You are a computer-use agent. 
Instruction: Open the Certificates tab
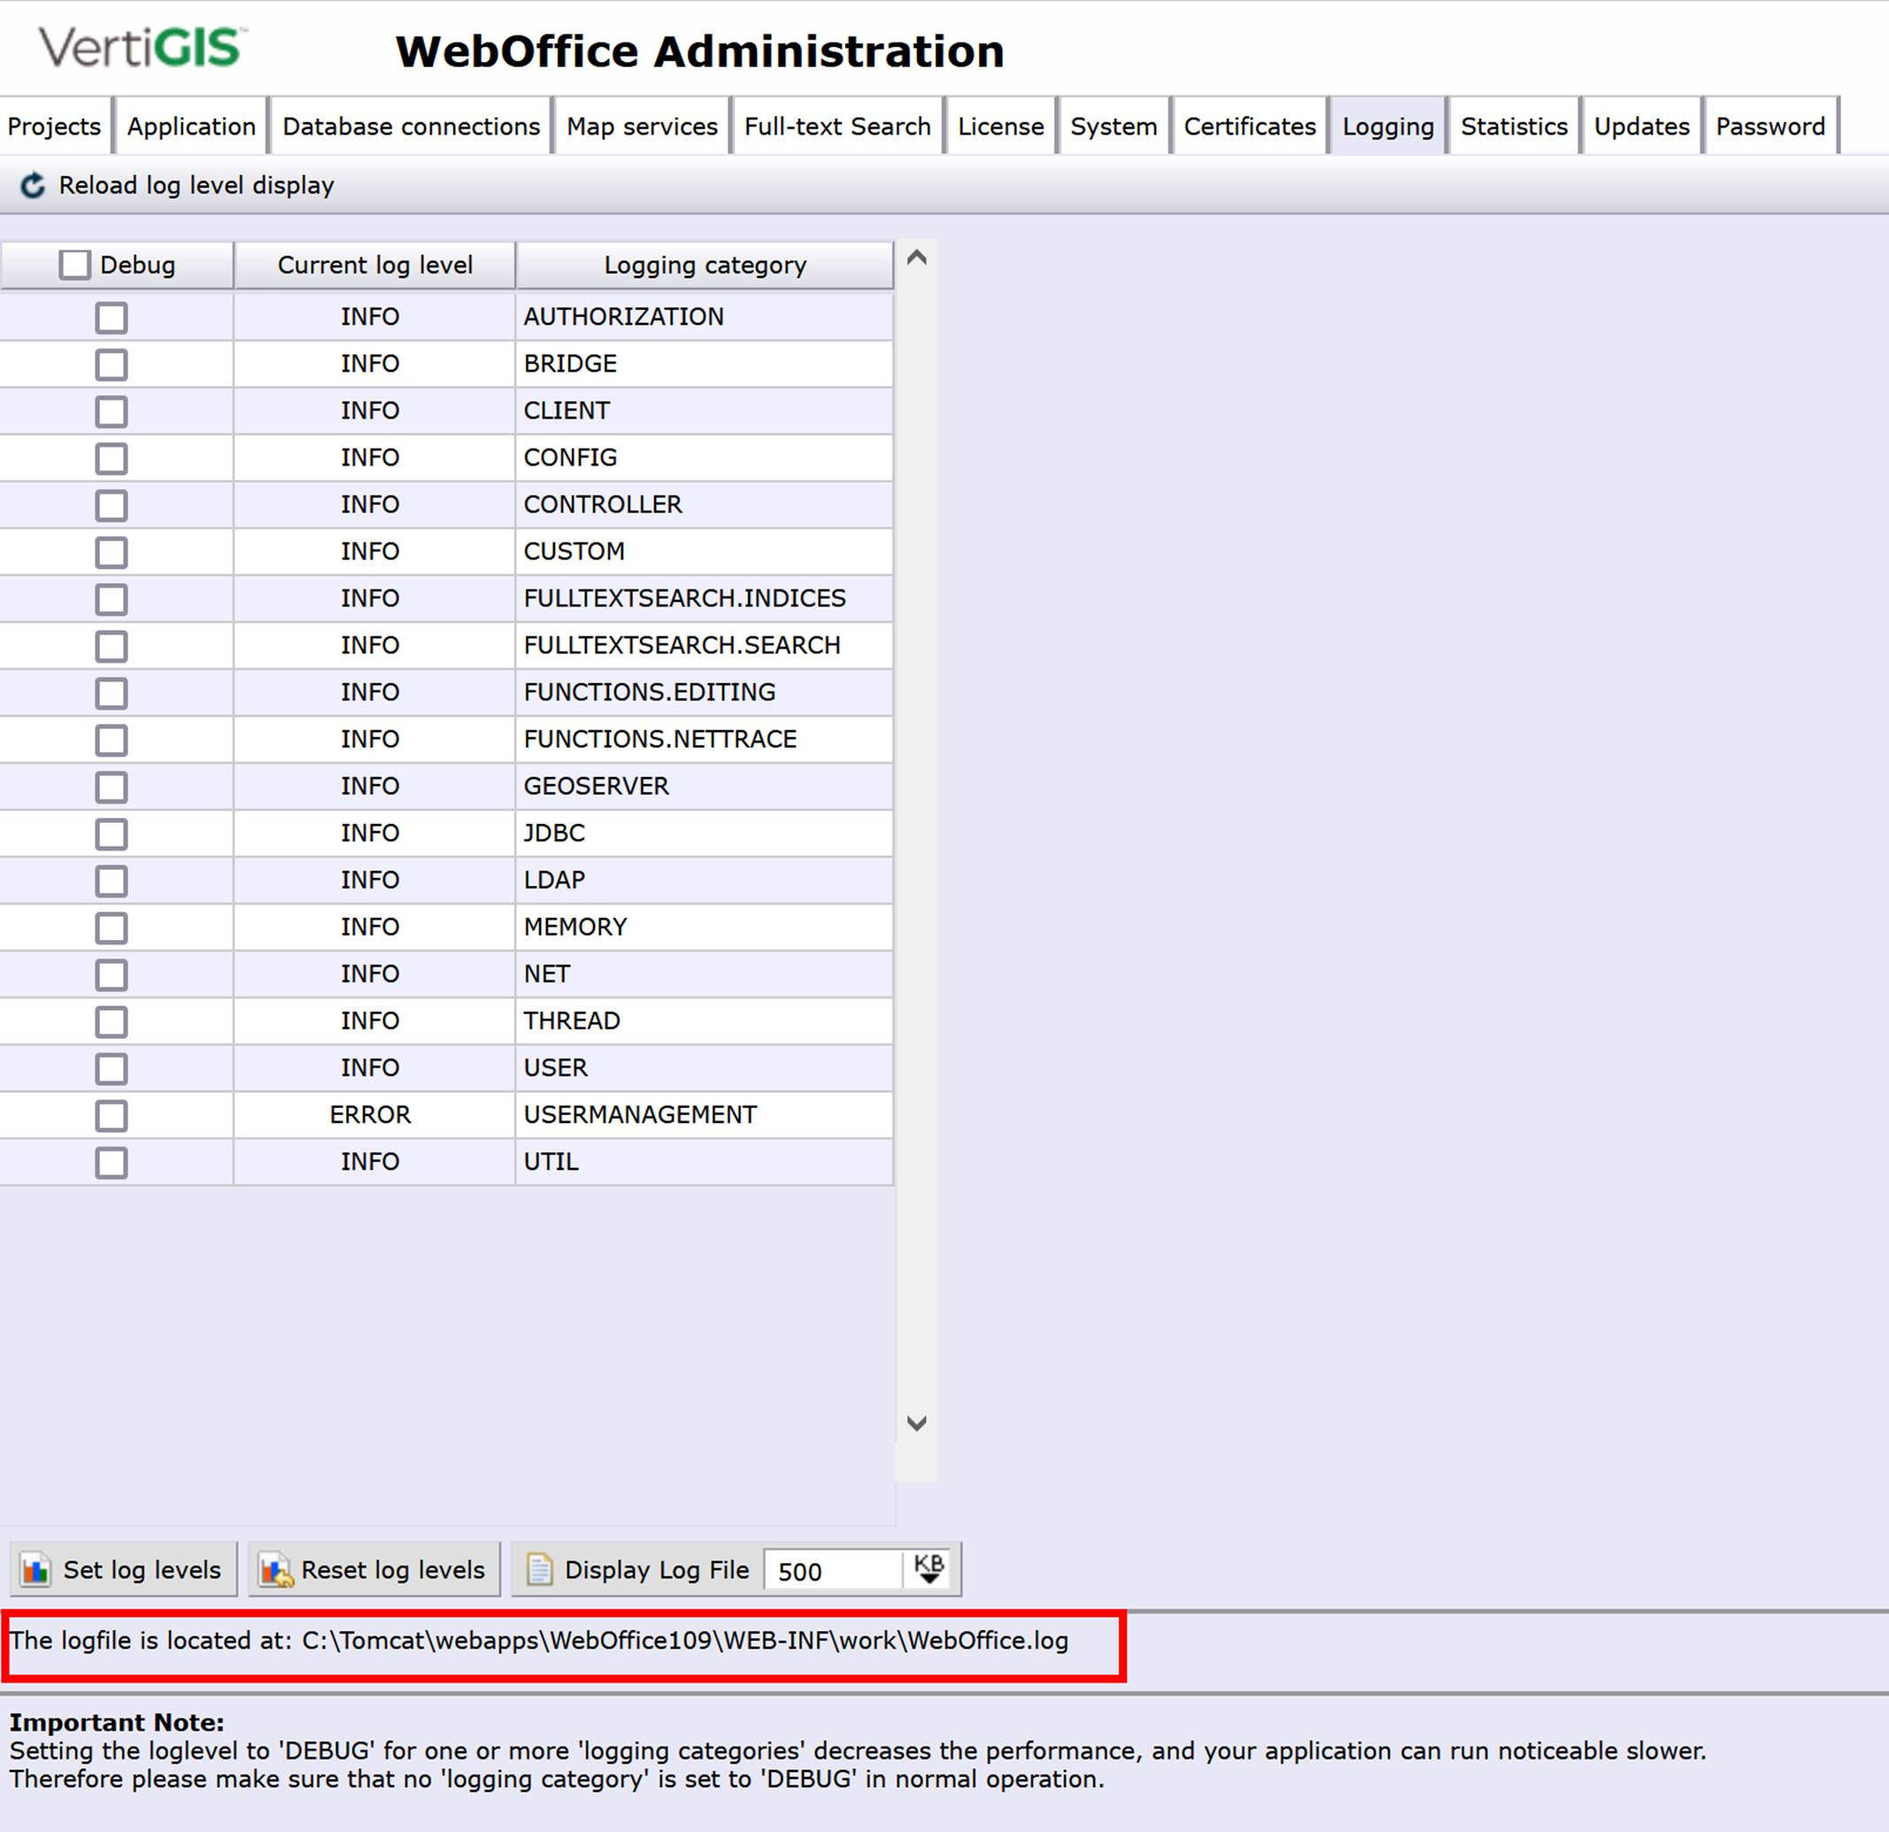1249,127
